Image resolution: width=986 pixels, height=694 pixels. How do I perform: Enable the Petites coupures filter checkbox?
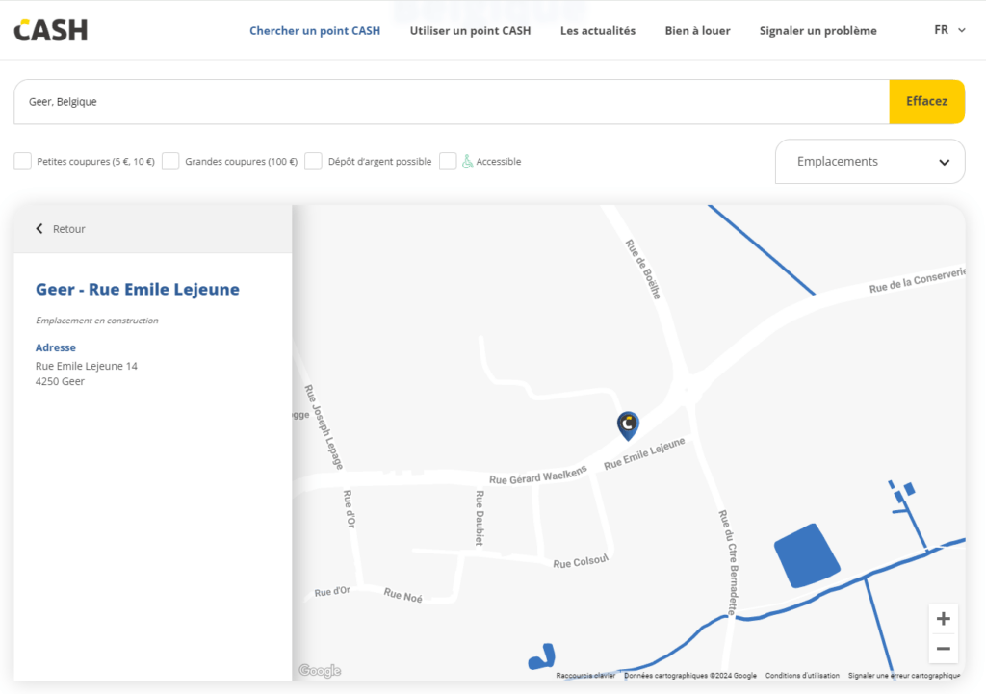click(23, 162)
